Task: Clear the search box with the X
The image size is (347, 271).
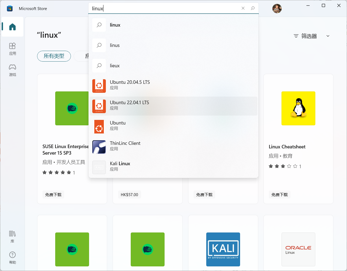Action: point(243,8)
